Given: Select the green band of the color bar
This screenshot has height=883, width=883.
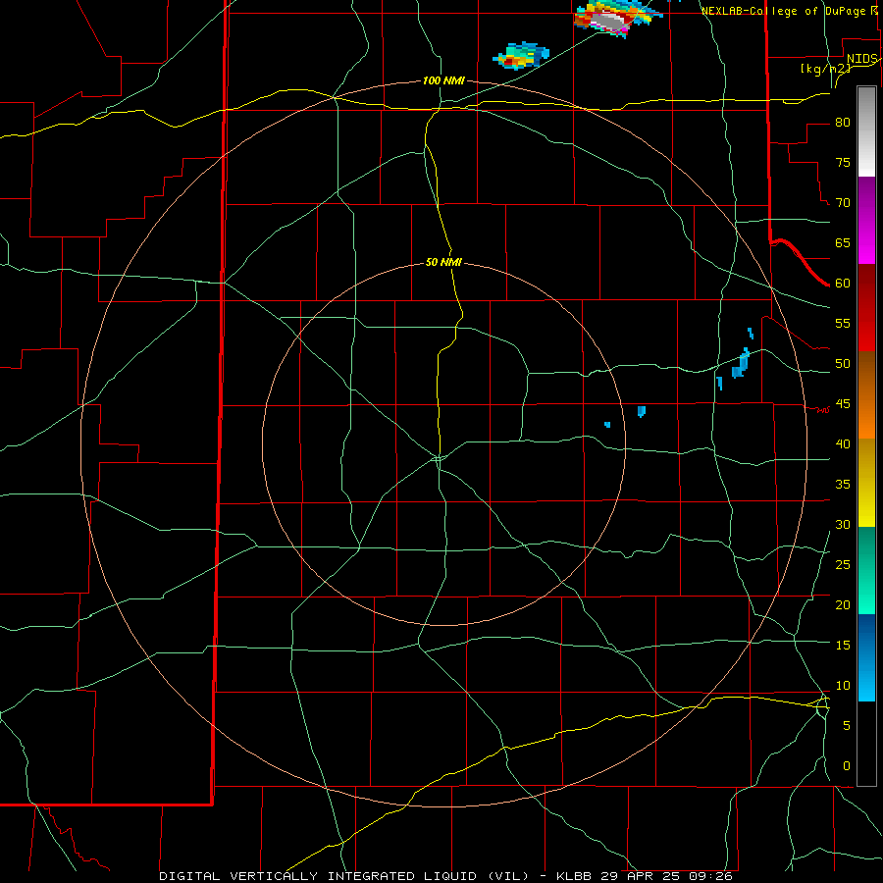Looking at the screenshot, I should (866, 570).
